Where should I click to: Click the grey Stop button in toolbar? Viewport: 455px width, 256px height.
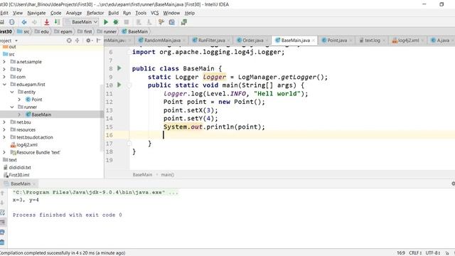127,22
